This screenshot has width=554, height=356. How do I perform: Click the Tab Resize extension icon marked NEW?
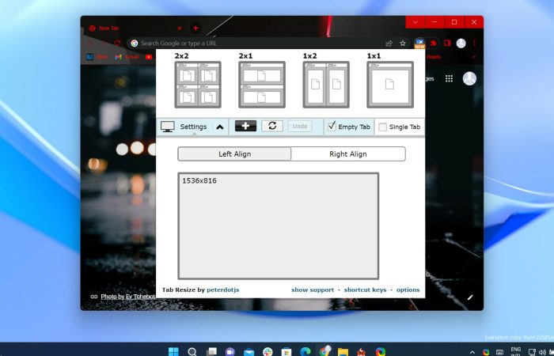coord(419,44)
